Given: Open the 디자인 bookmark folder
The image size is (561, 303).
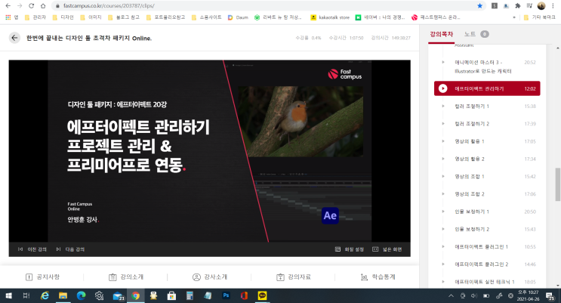Looking at the screenshot, I should click(x=63, y=17).
